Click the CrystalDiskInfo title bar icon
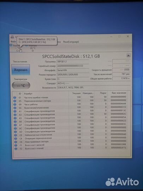Viewport: 143px width, 191px height. (x=12, y=37)
